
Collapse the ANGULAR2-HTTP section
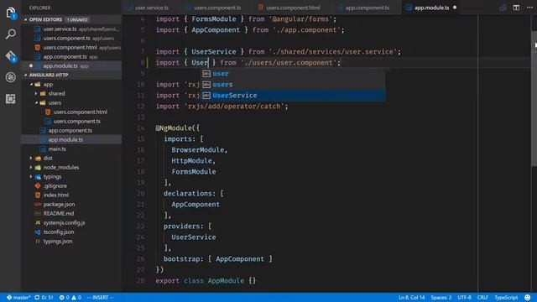25,75
